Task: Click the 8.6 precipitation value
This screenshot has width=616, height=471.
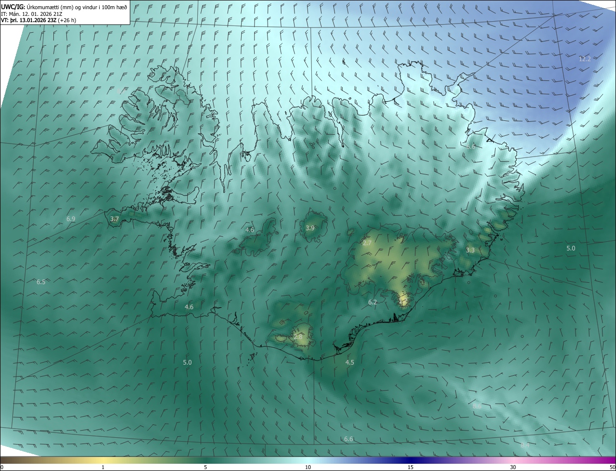Action: pyautogui.click(x=477, y=406)
